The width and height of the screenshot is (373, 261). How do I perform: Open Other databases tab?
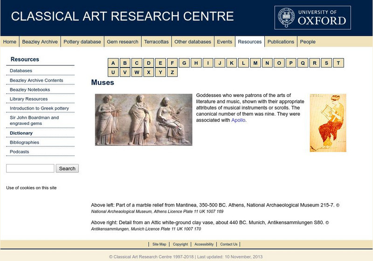click(x=193, y=41)
